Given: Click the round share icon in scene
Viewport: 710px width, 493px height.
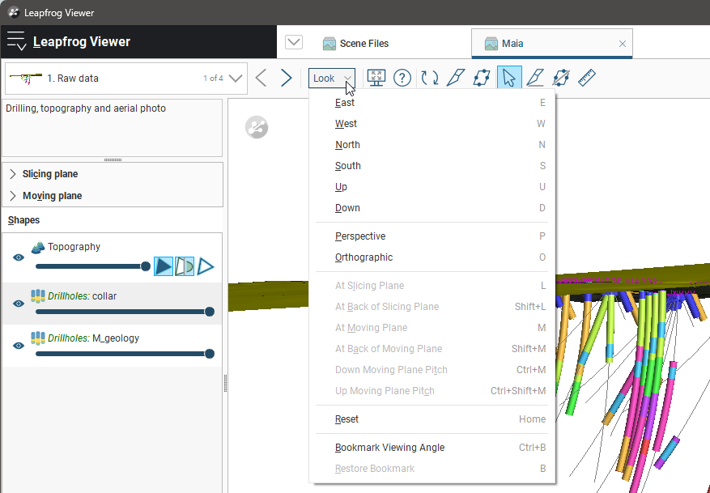Looking at the screenshot, I should coord(257,127).
